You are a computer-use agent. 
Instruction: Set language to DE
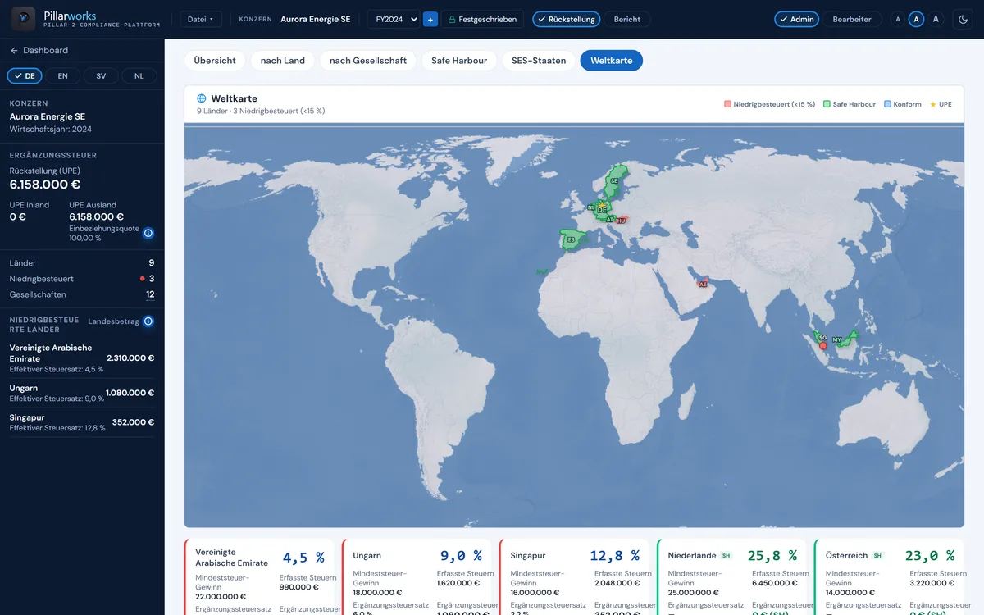(x=25, y=75)
